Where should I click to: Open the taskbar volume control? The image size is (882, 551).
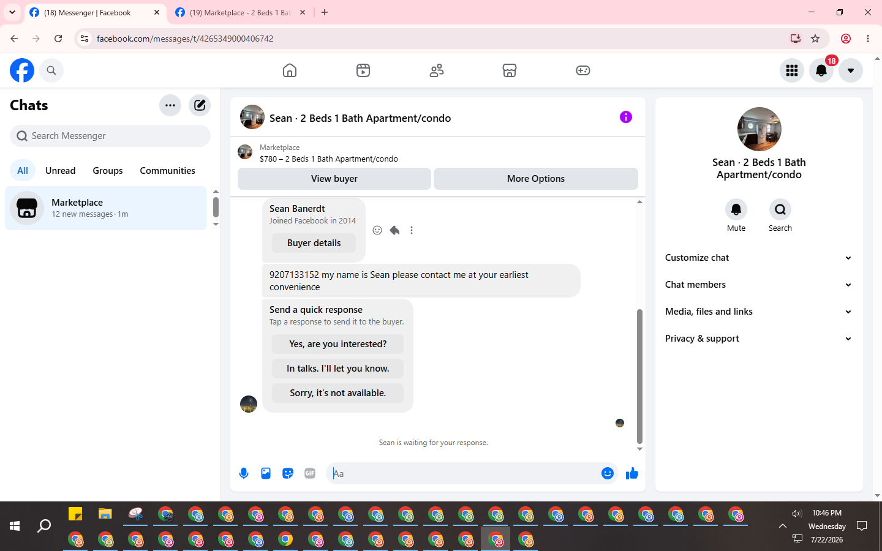[x=797, y=514]
